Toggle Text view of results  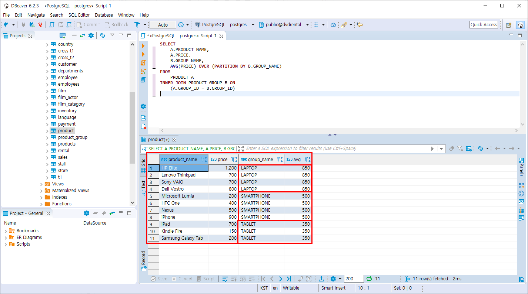pos(143,188)
